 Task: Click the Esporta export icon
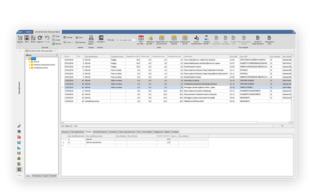(54, 43)
